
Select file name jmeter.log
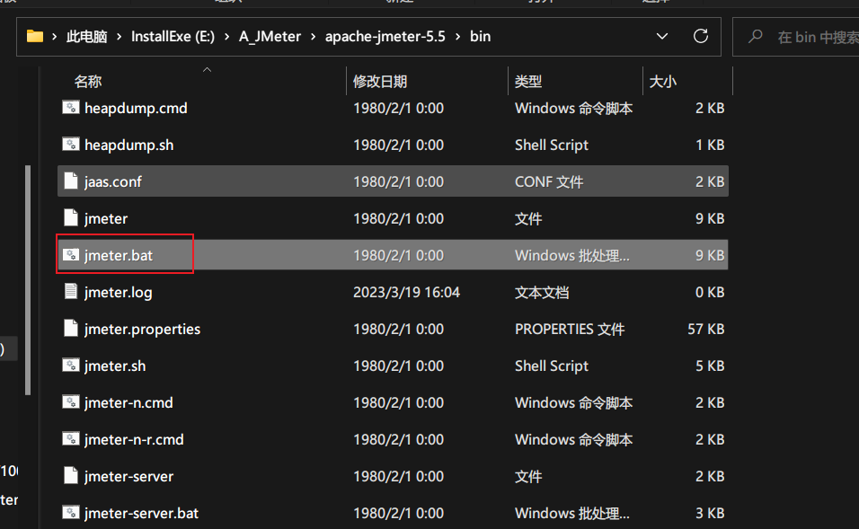119,292
